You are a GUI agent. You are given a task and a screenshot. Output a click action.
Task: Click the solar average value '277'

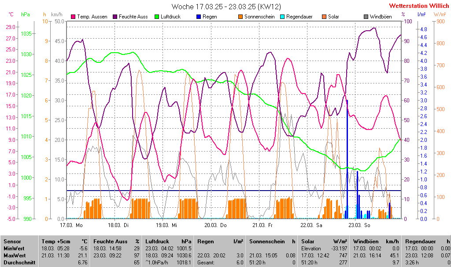coord(343,263)
